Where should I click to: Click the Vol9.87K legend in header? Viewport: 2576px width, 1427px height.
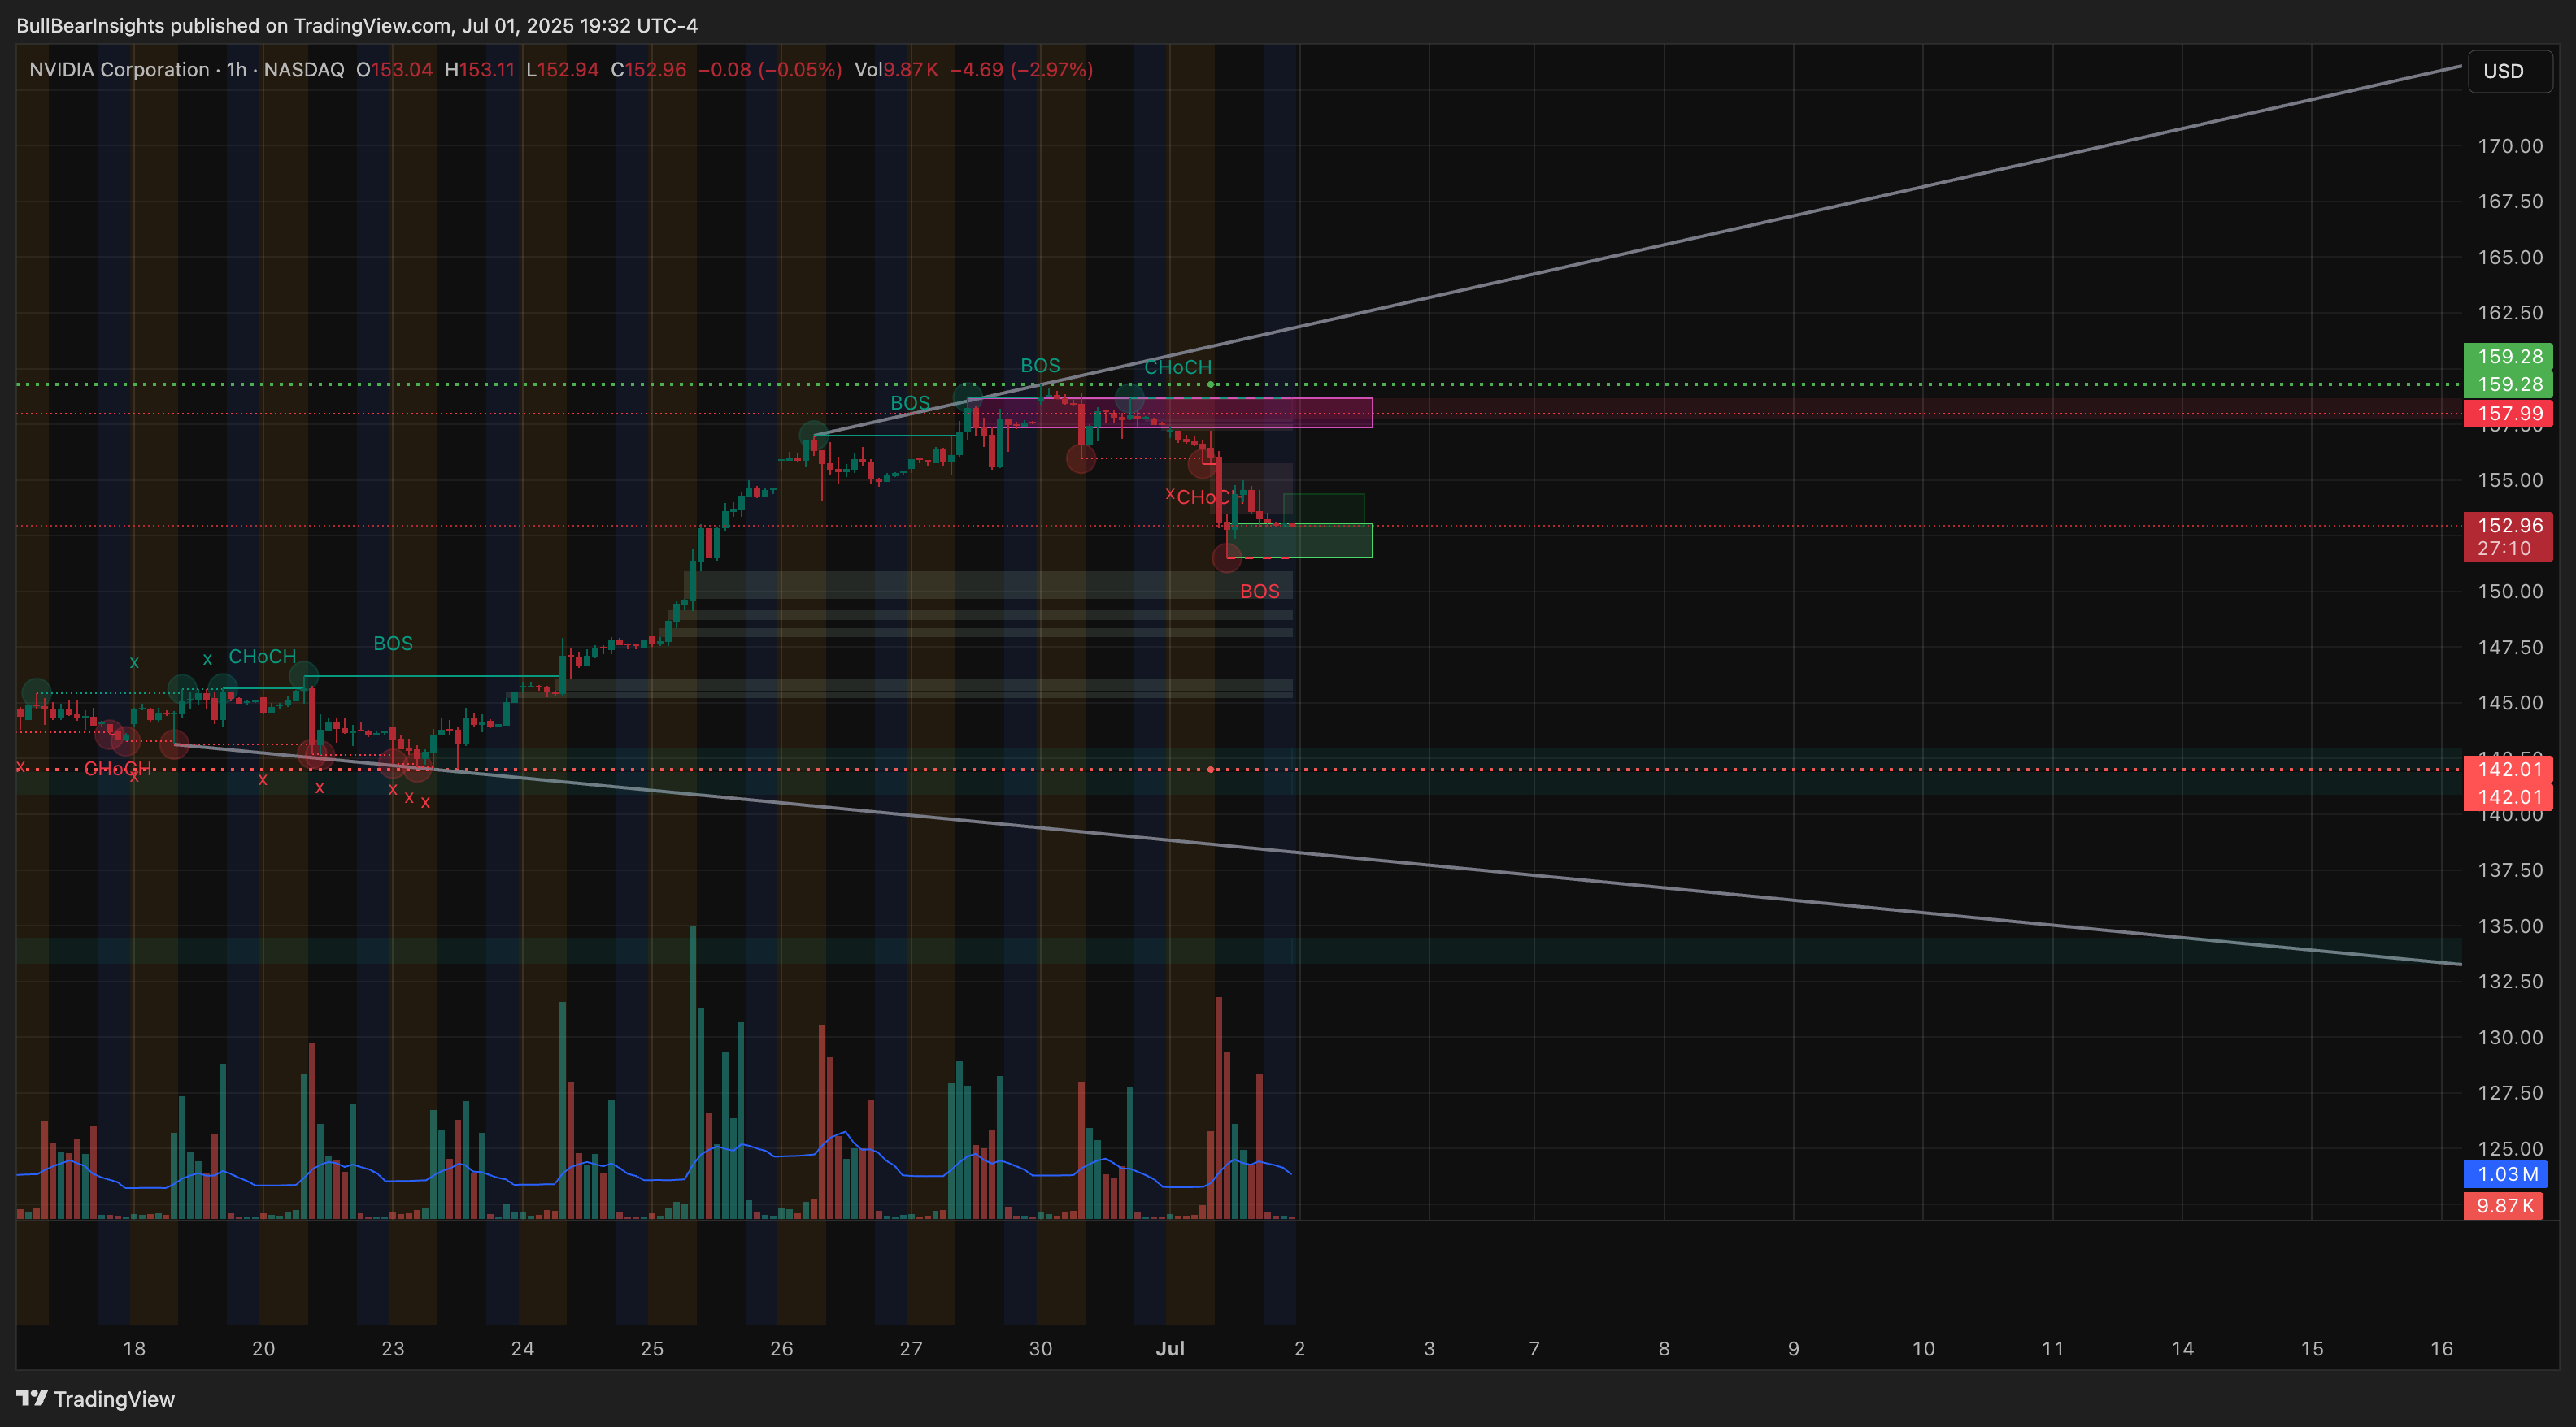pyautogui.click(x=896, y=69)
